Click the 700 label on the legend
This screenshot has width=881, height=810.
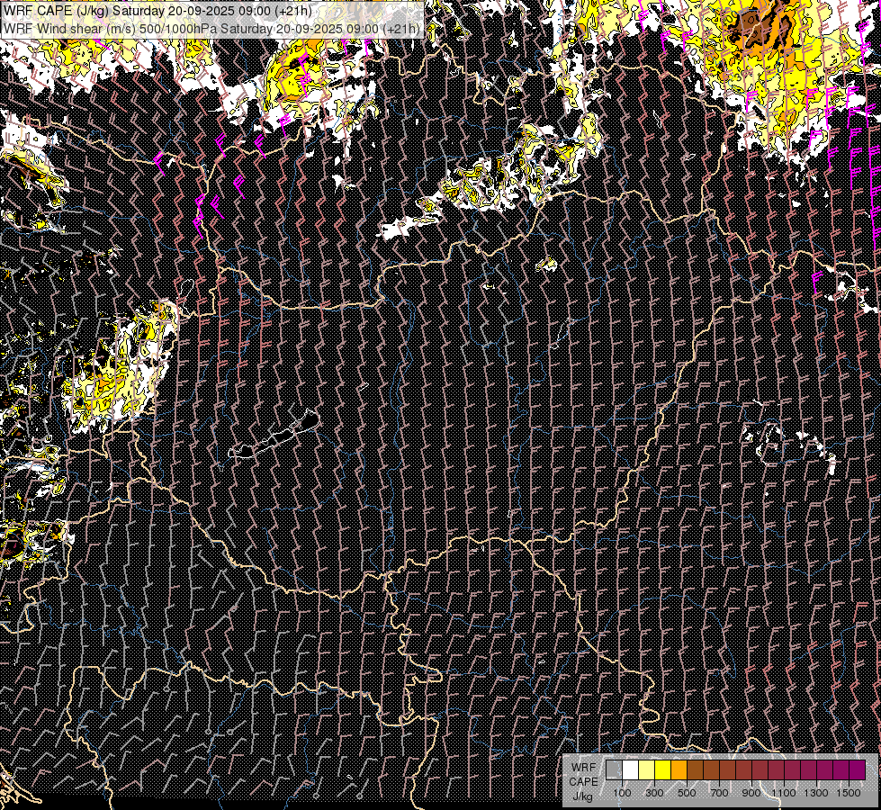[x=719, y=792]
